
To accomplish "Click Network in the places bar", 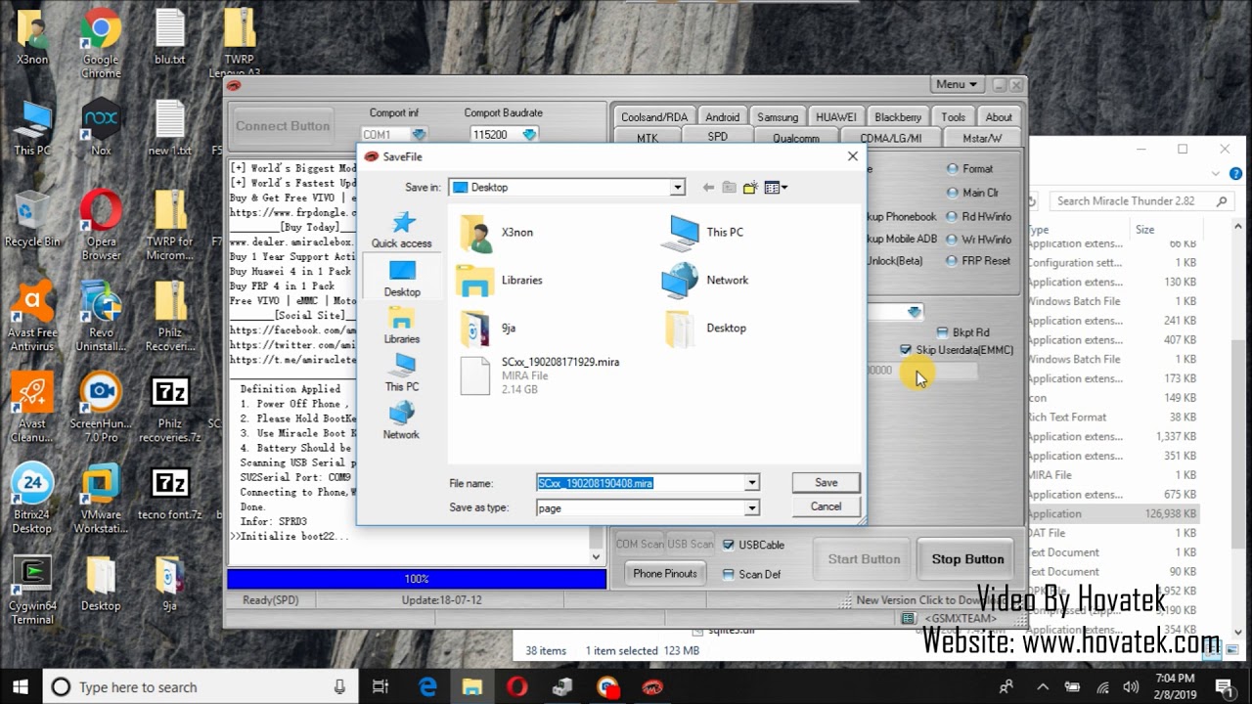I will (x=401, y=421).
